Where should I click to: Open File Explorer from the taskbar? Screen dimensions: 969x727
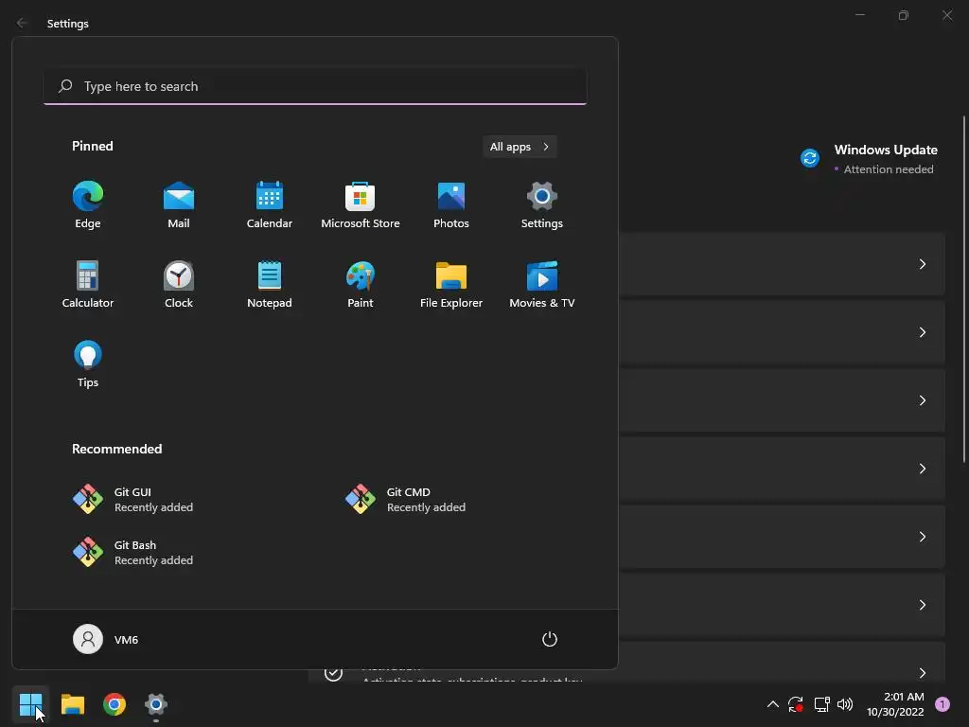pos(72,704)
